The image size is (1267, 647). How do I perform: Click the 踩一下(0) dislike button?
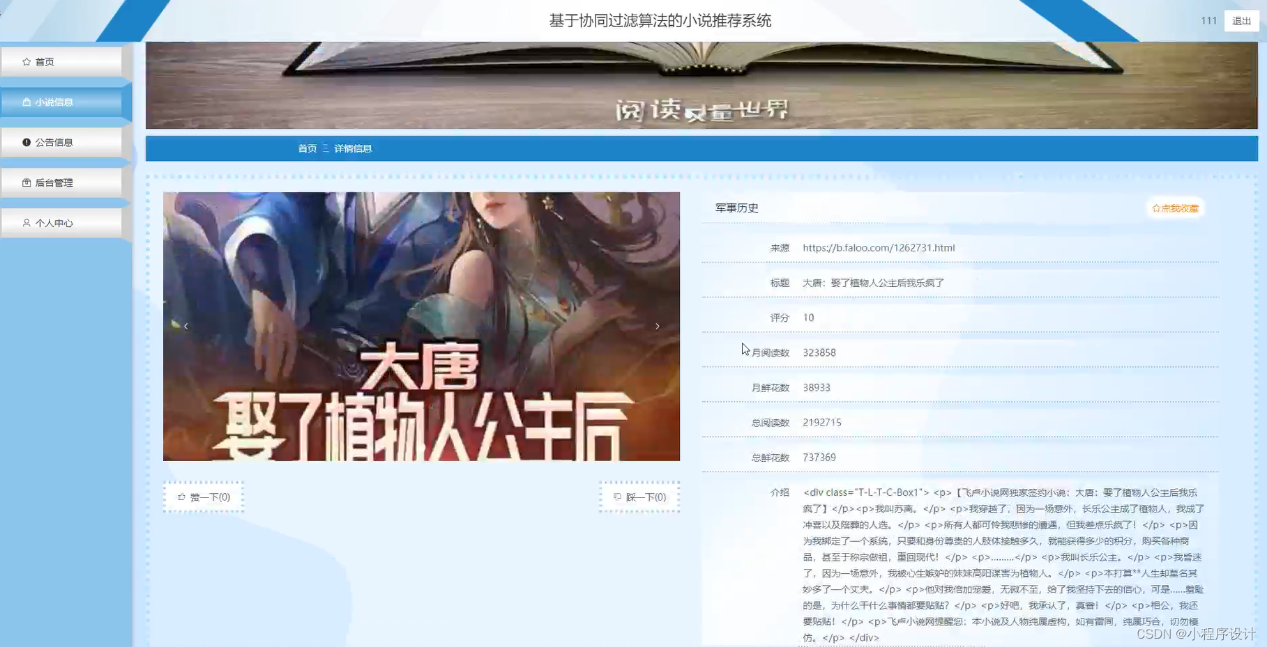tap(639, 497)
